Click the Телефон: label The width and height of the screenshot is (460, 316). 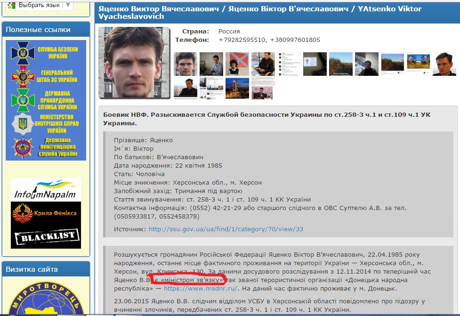point(192,40)
